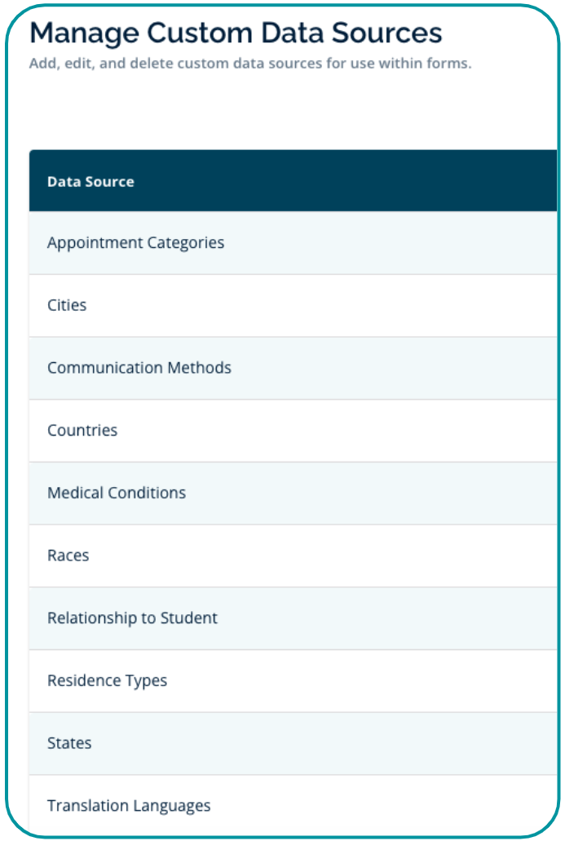Viewport: 565px width, 841px height.
Task: Click the Residence Types row
Action: point(107,681)
